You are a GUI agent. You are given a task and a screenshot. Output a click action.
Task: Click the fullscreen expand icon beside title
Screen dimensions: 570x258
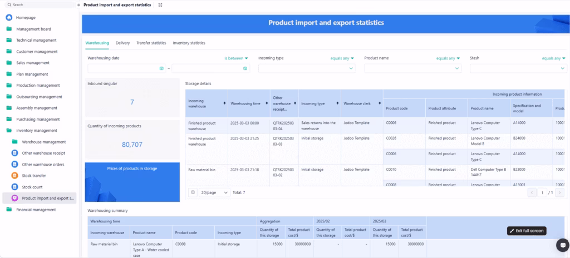point(160,4)
